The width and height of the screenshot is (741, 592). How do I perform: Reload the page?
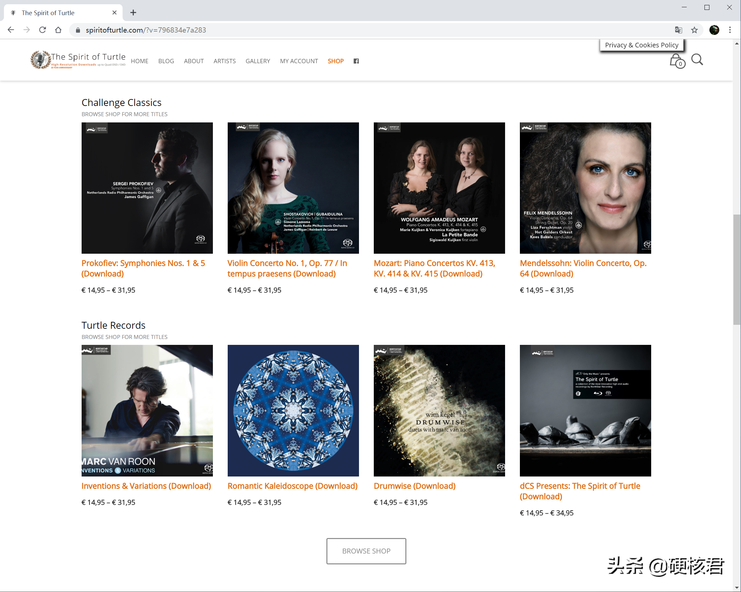click(43, 30)
